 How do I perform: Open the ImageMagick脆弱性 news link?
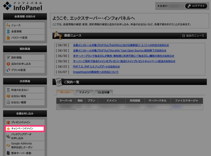click(x=96, y=72)
